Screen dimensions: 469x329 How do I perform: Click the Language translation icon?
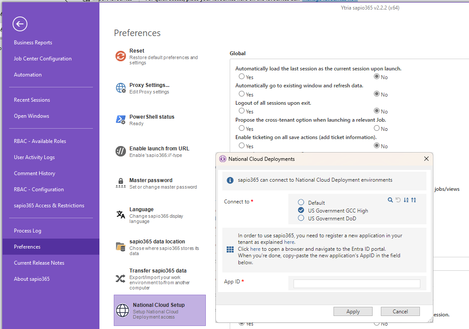[x=121, y=215]
